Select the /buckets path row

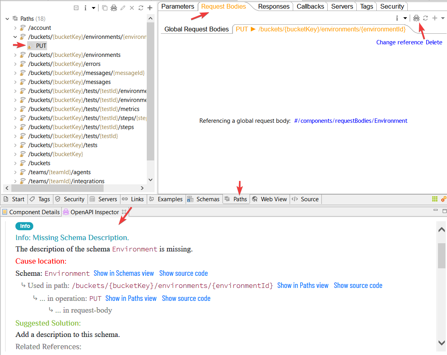[39, 163]
